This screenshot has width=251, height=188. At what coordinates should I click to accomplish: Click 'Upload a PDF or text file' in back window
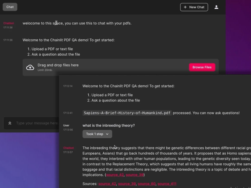tap(52, 49)
